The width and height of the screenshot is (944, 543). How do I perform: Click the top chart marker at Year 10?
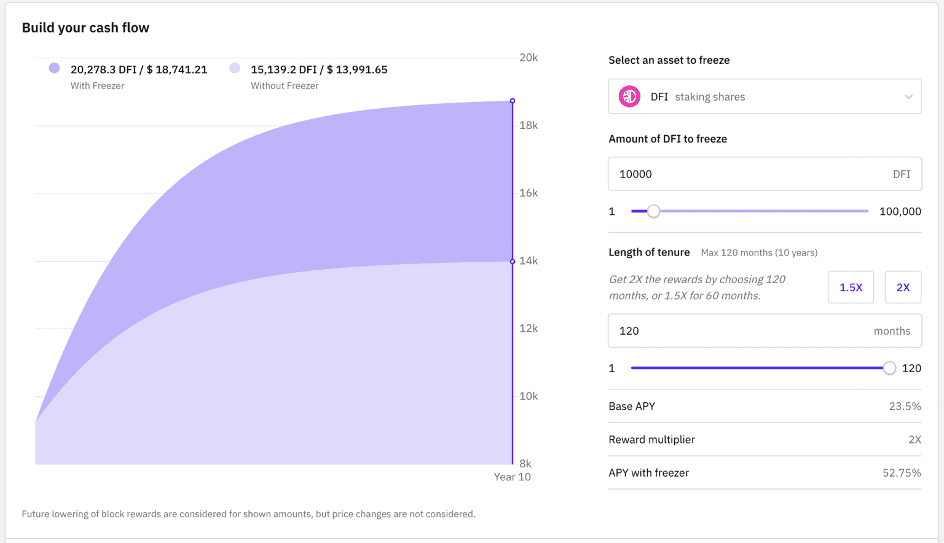[x=513, y=101]
